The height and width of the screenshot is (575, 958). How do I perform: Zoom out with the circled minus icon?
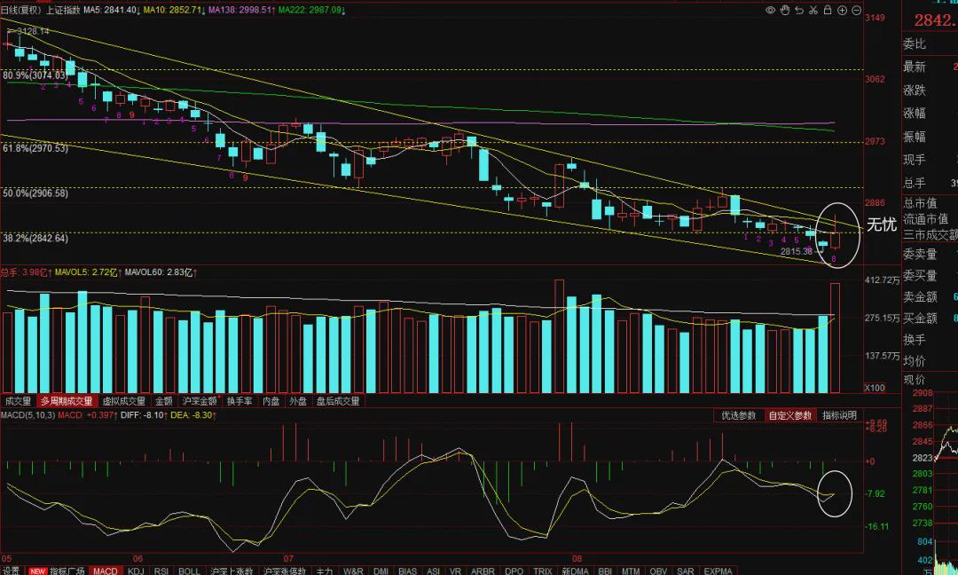[857, 10]
